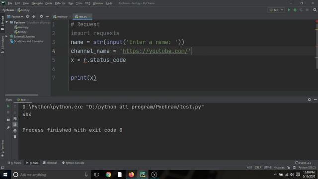Click the stop square icon in top toolbar

307,10
